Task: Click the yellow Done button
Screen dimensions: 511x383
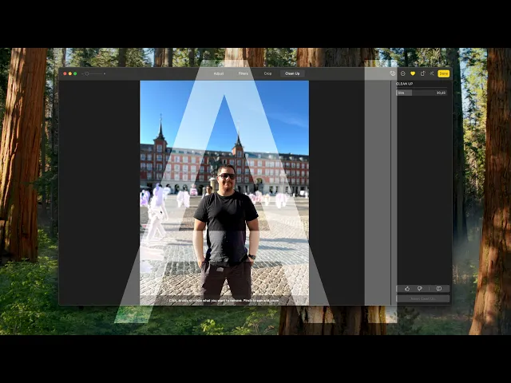Action: click(x=444, y=73)
